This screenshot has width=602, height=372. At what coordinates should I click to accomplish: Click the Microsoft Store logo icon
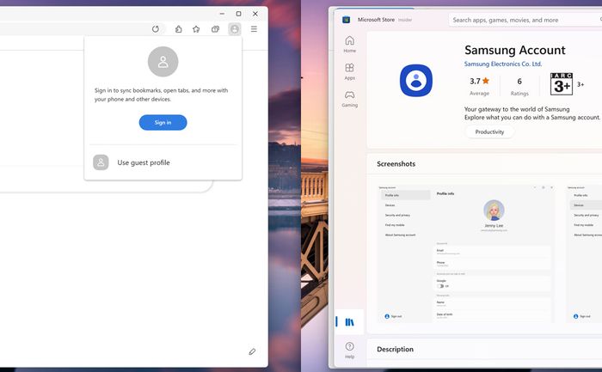tap(346, 20)
